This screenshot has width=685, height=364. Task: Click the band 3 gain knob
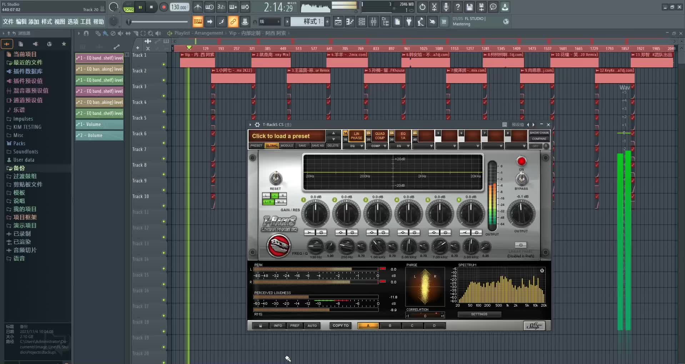[377, 213]
